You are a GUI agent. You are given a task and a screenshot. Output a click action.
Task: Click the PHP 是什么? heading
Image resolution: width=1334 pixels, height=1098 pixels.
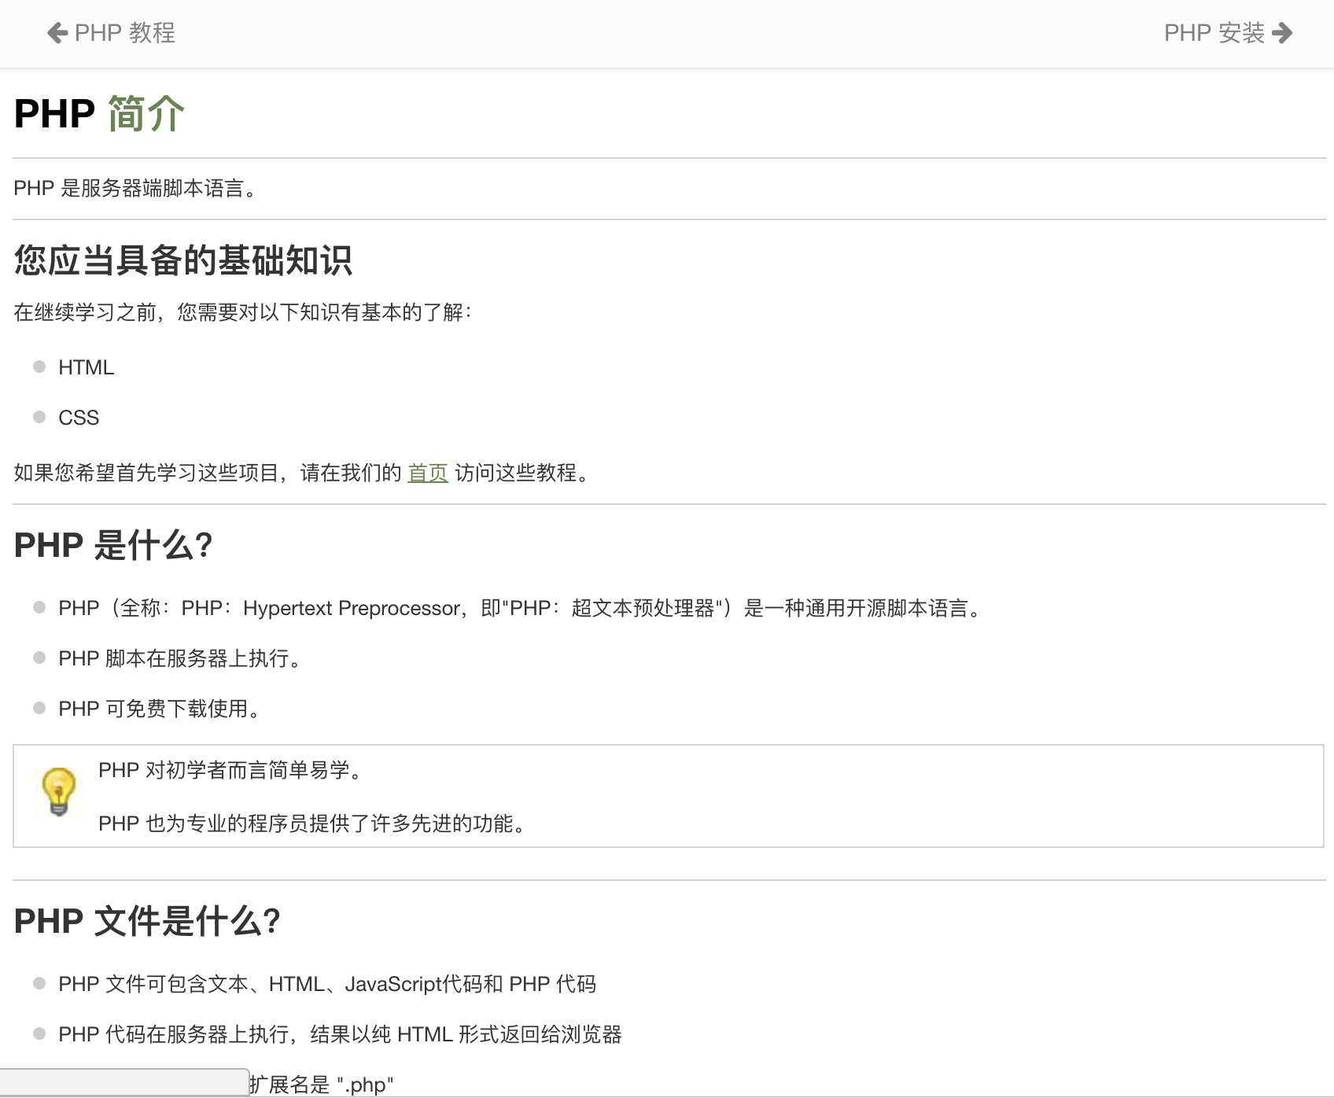click(x=113, y=545)
